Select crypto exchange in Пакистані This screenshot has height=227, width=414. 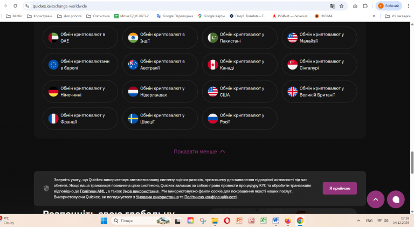pyautogui.click(x=240, y=38)
